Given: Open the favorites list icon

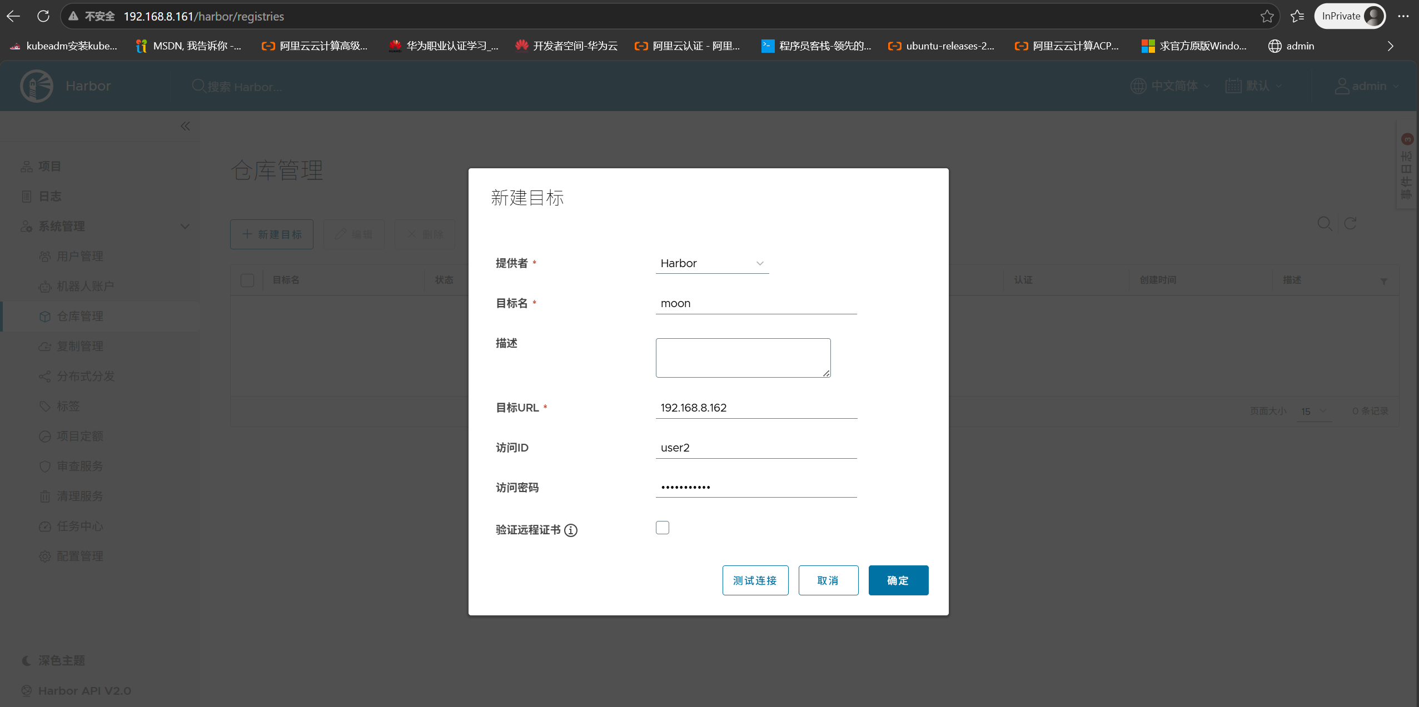Looking at the screenshot, I should [1297, 16].
